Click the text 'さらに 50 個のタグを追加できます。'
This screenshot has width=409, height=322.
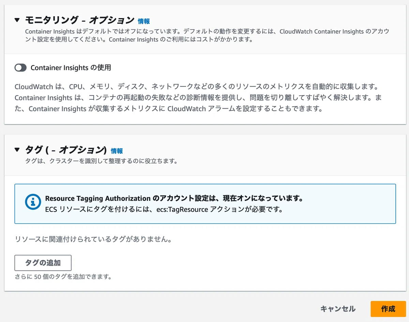(x=63, y=276)
